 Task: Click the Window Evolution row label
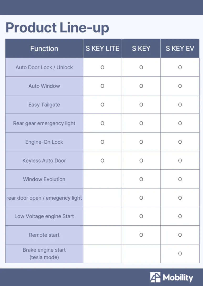click(44, 179)
